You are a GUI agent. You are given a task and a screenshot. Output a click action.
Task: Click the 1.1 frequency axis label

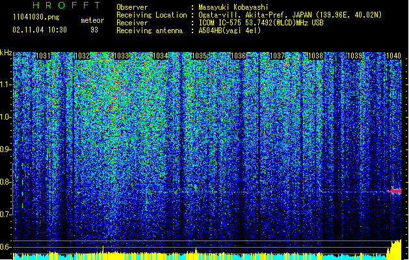[x=5, y=84]
